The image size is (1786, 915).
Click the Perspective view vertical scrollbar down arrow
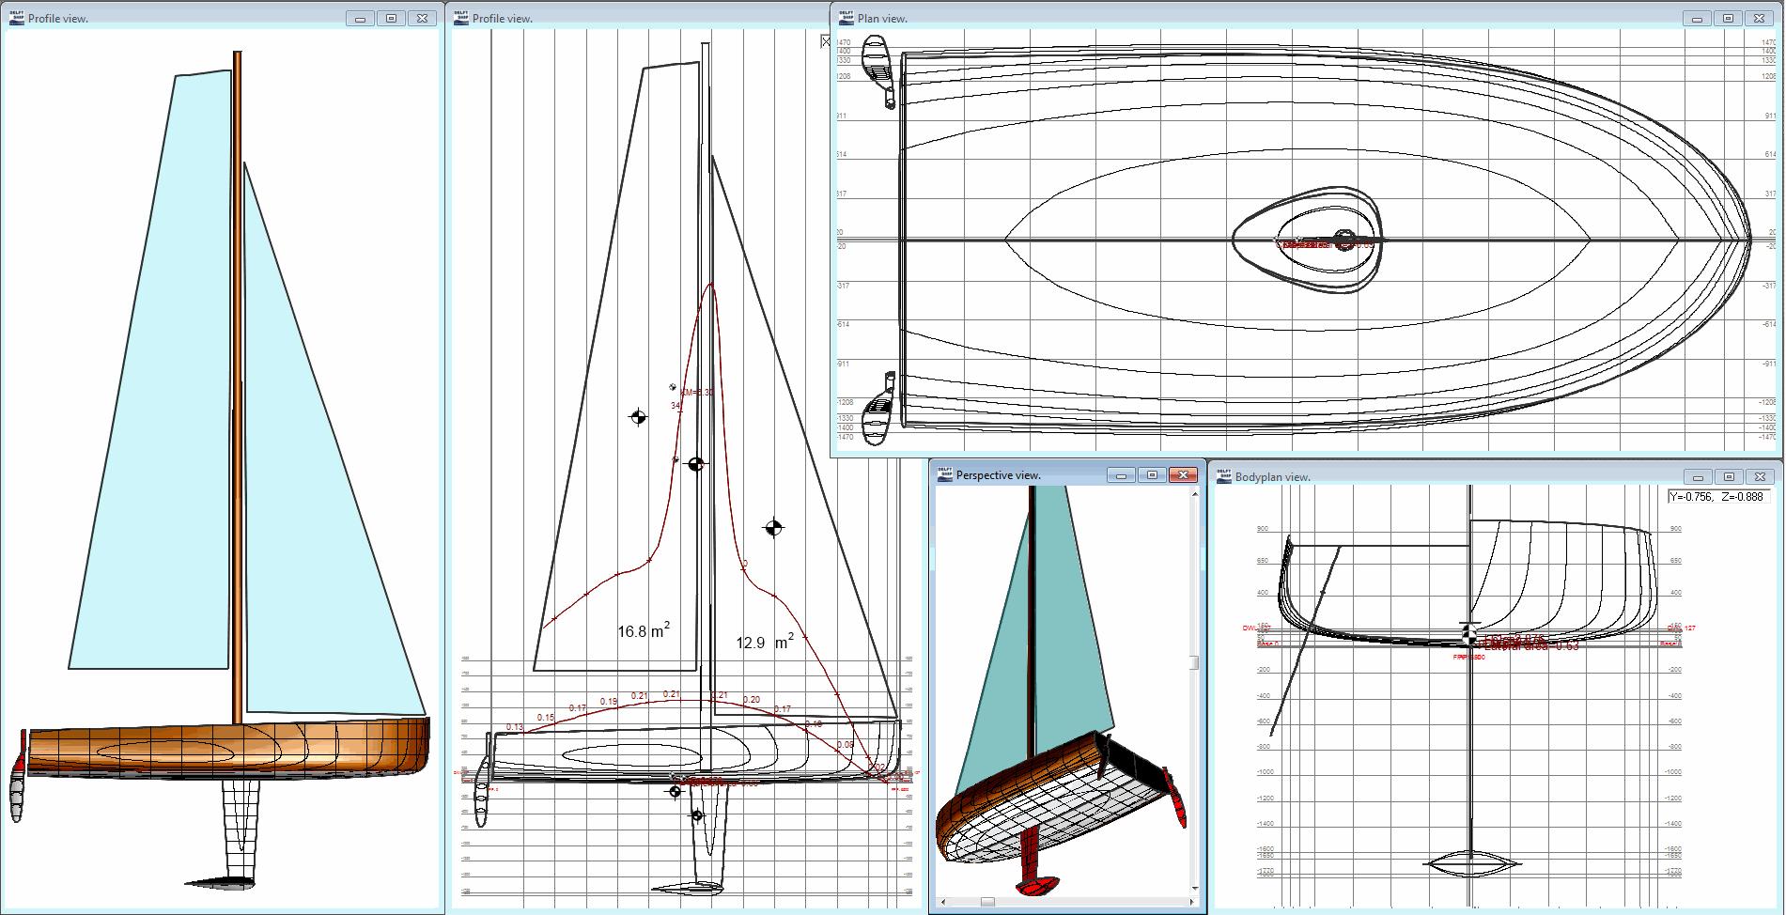(x=1195, y=888)
